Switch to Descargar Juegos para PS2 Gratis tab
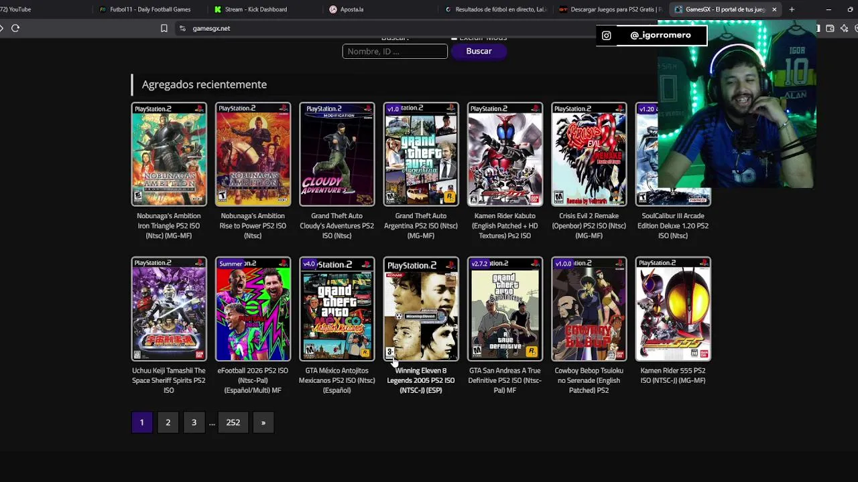 [x=611, y=9]
